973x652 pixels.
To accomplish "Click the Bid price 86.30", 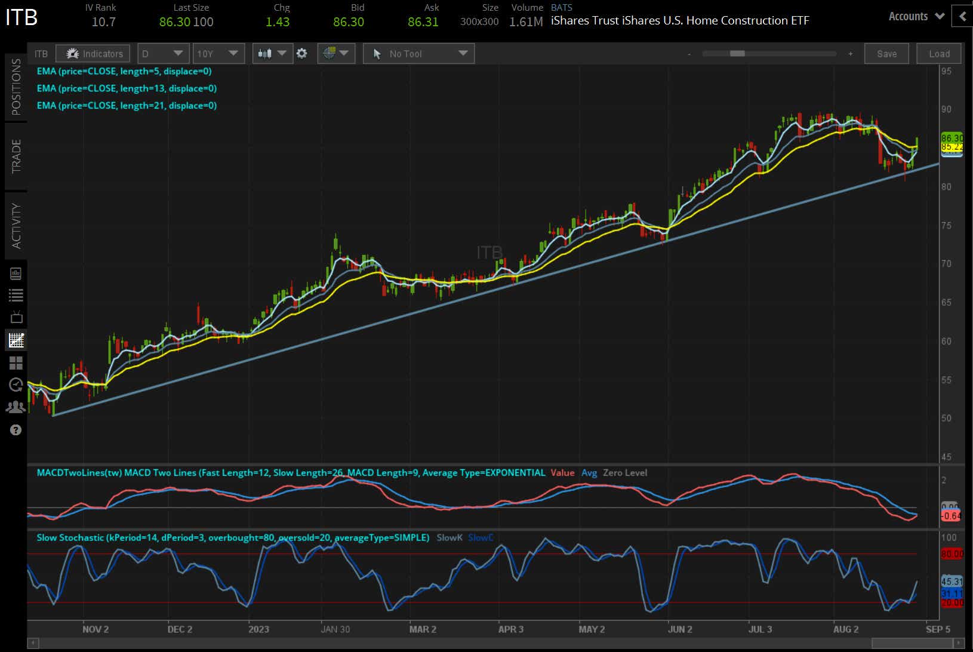I will [x=349, y=22].
